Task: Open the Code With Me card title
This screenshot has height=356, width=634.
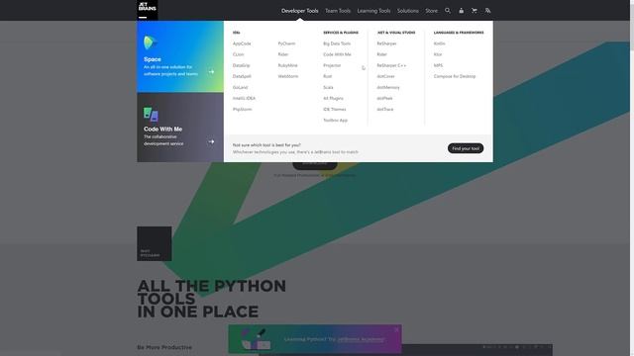Action: [x=162, y=130]
